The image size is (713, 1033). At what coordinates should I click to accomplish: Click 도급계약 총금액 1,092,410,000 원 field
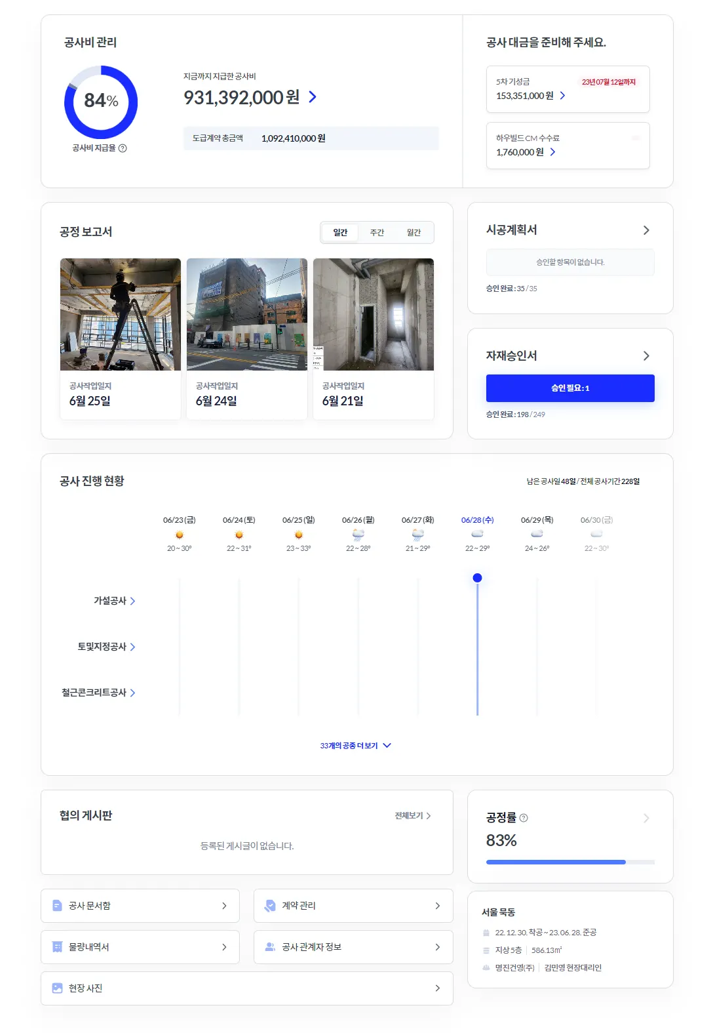click(311, 138)
